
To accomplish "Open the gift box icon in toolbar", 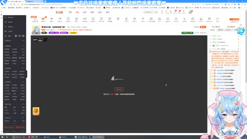I will [x=118, y=19].
